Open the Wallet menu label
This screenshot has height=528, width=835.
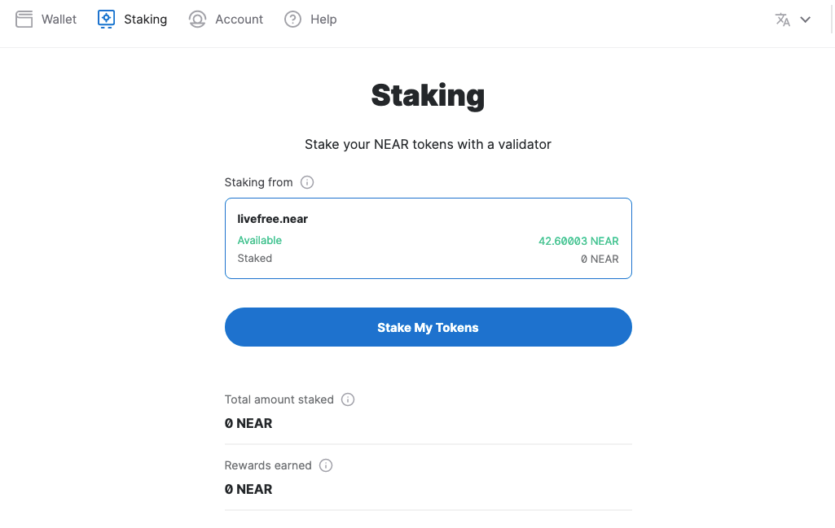(x=59, y=19)
